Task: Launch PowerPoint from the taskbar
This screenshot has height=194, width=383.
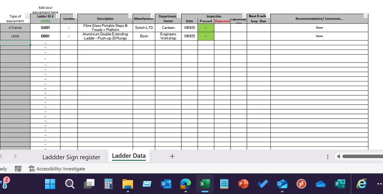Action: (243, 184)
